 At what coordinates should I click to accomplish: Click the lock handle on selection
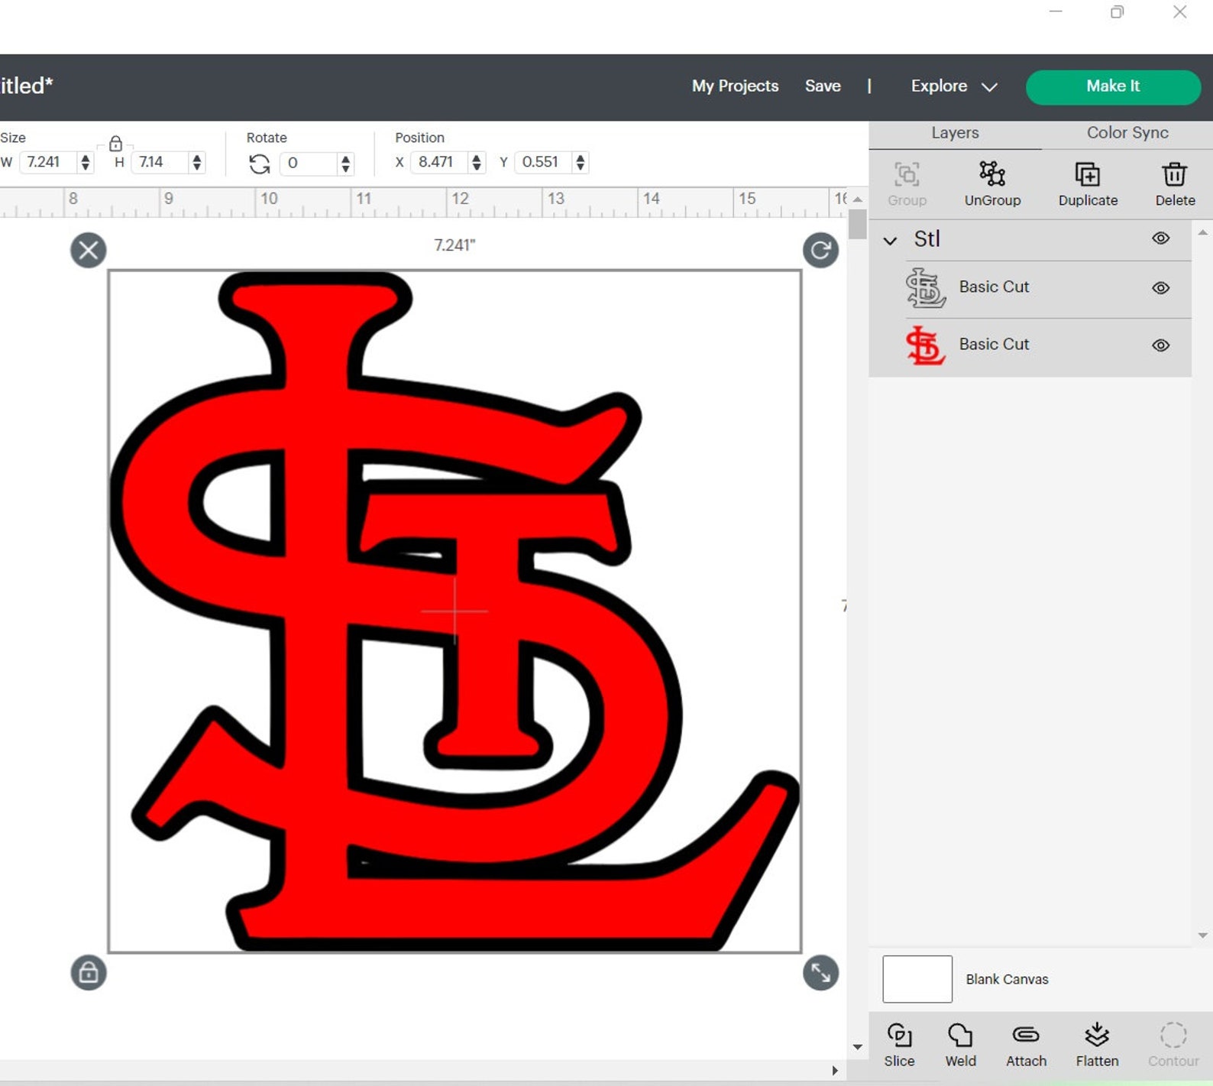click(x=89, y=973)
